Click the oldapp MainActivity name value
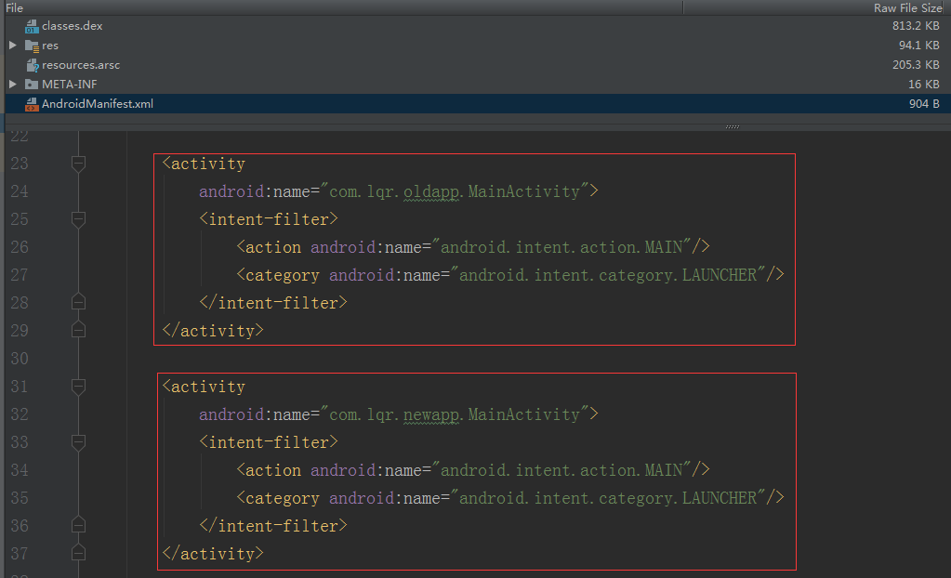The image size is (951, 578). (x=455, y=191)
